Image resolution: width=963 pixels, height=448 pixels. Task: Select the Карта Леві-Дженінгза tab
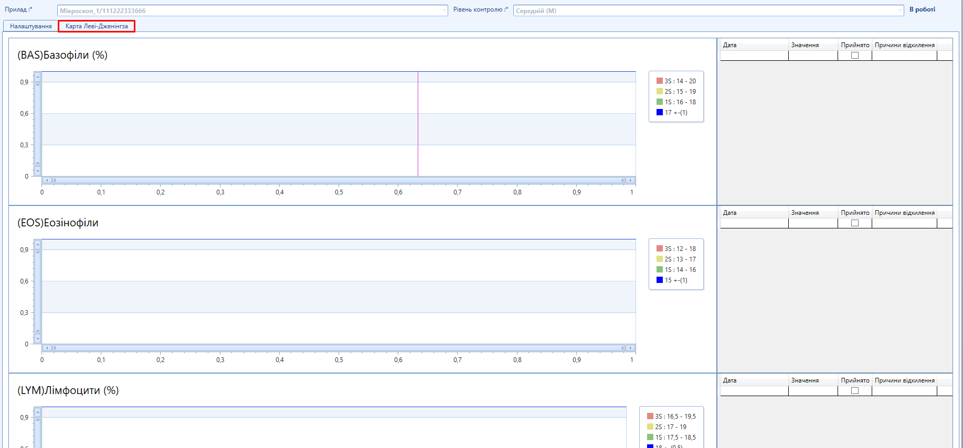[x=97, y=26]
